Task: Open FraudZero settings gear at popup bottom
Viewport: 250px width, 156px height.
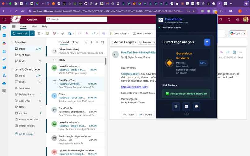Action: click(176, 106)
